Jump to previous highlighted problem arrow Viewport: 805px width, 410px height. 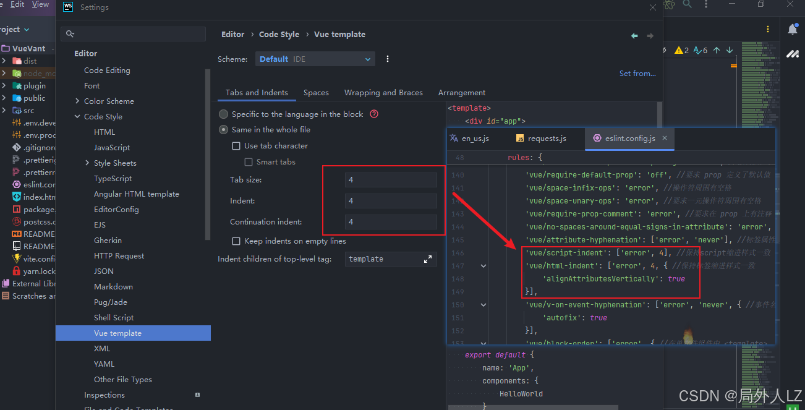(717, 50)
